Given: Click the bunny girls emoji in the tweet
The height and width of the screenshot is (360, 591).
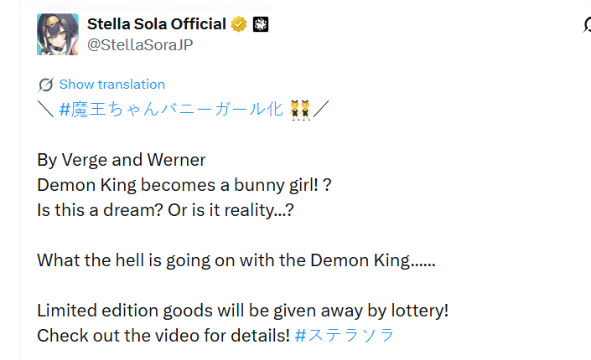Looking at the screenshot, I should point(300,110).
